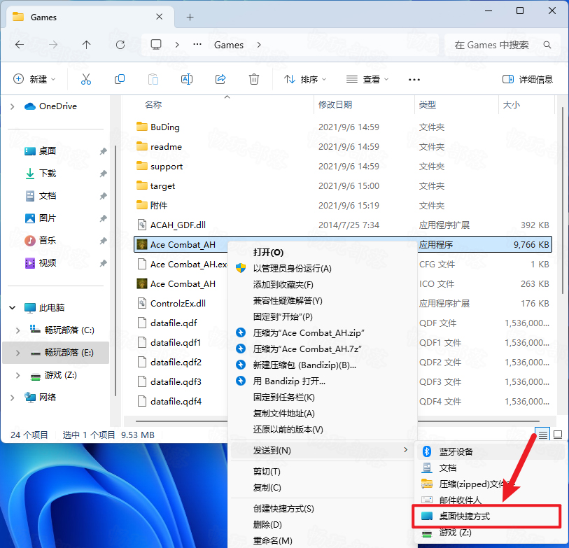Click 发送到(N) menu entry

coord(322,451)
